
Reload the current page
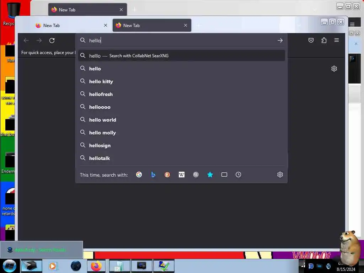(x=52, y=41)
